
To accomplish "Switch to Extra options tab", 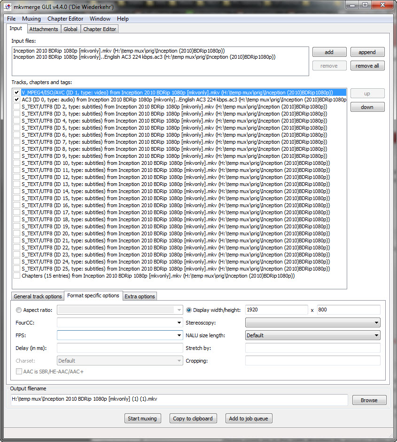I will [140, 296].
